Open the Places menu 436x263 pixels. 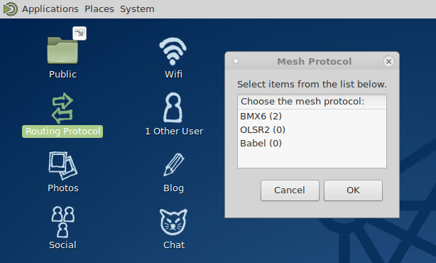(99, 9)
